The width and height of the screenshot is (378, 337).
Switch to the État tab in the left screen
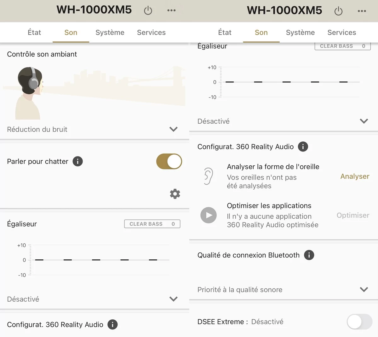coord(34,33)
